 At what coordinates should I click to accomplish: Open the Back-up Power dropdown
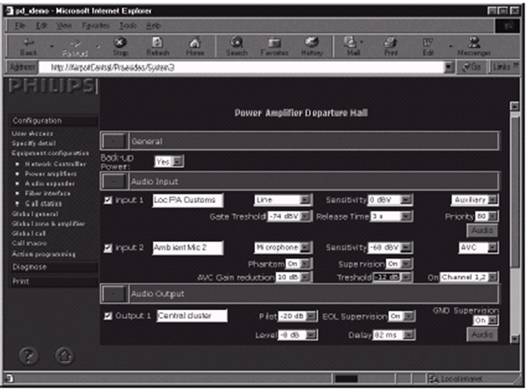tap(162, 161)
